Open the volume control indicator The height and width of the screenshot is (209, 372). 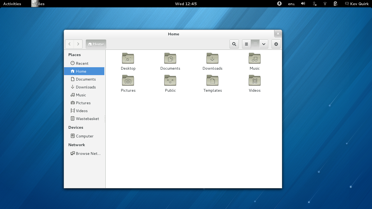303,4
